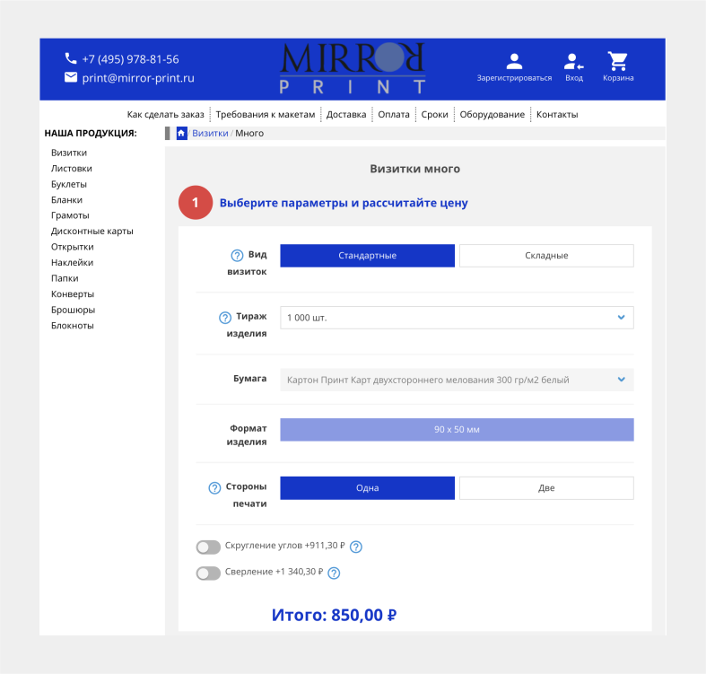The image size is (706, 674).
Task: Click help icon next to Вид визиток
Action: (238, 255)
